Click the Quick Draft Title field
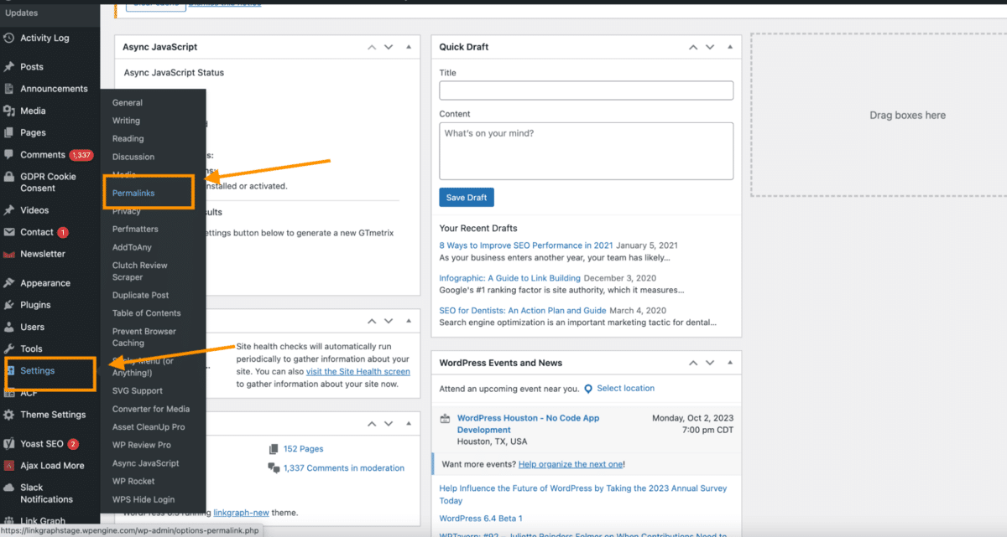Screen dimensions: 1007x537 click(586, 90)
